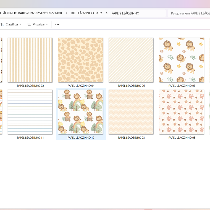Select the striped PAPEL LEAOZINHO 02 thumbnail
Image resolution: width=210 pixels, height=210 pixels.
30,60
